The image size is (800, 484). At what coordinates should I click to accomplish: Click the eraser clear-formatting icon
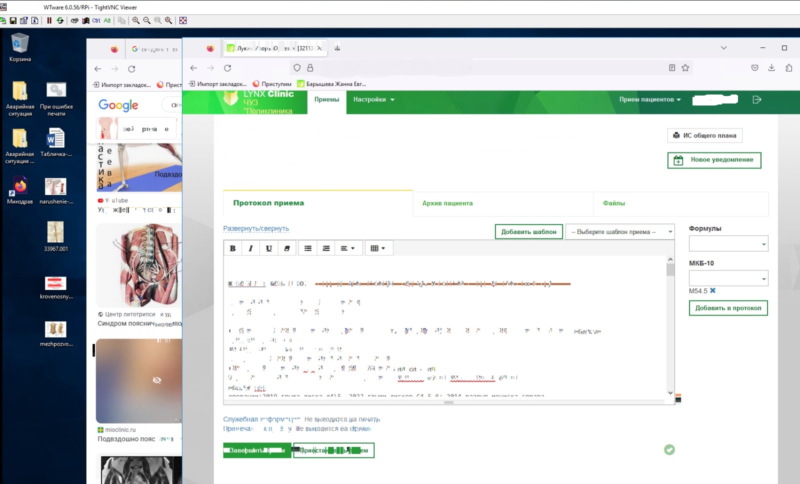[x=287, y=248]
